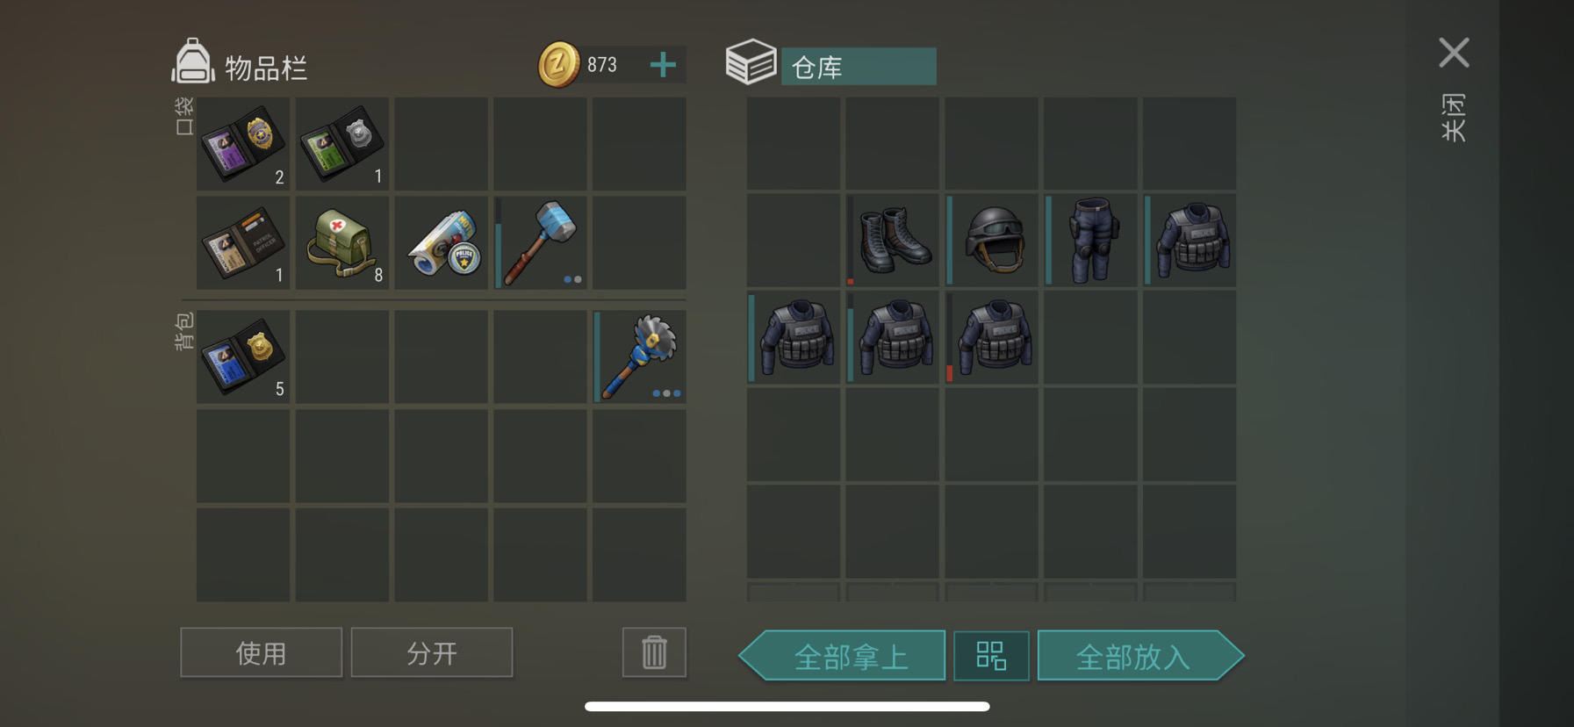Select the first aid kit bag
1574x727 pixels.
[342, 242]
